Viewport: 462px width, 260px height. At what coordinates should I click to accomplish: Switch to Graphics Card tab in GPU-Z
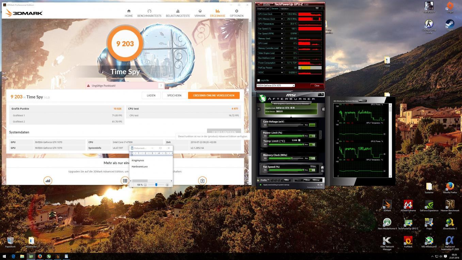[263, 9]
